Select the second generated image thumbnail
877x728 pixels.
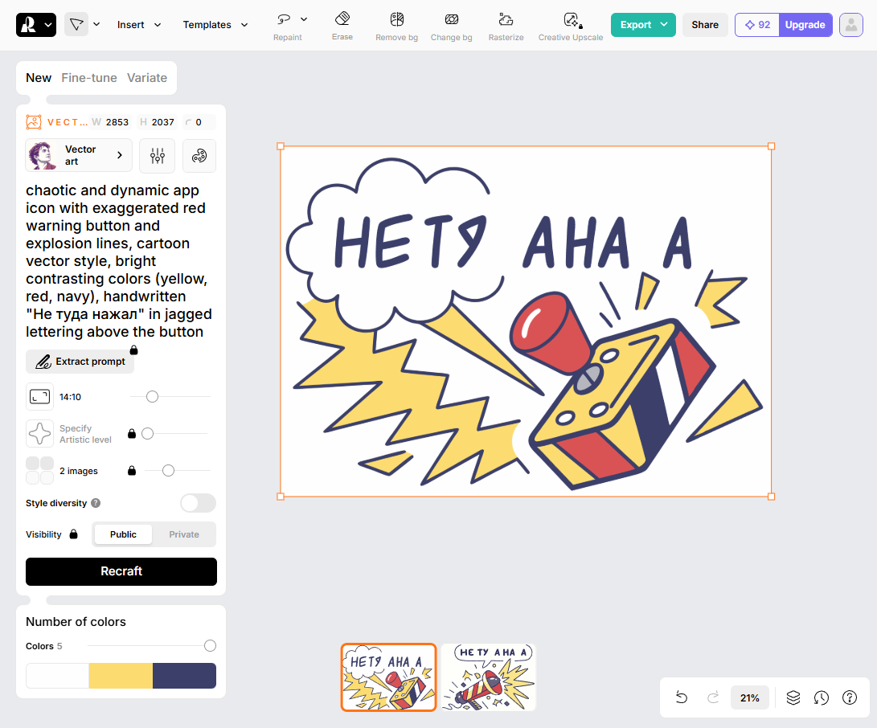point(488,677)
